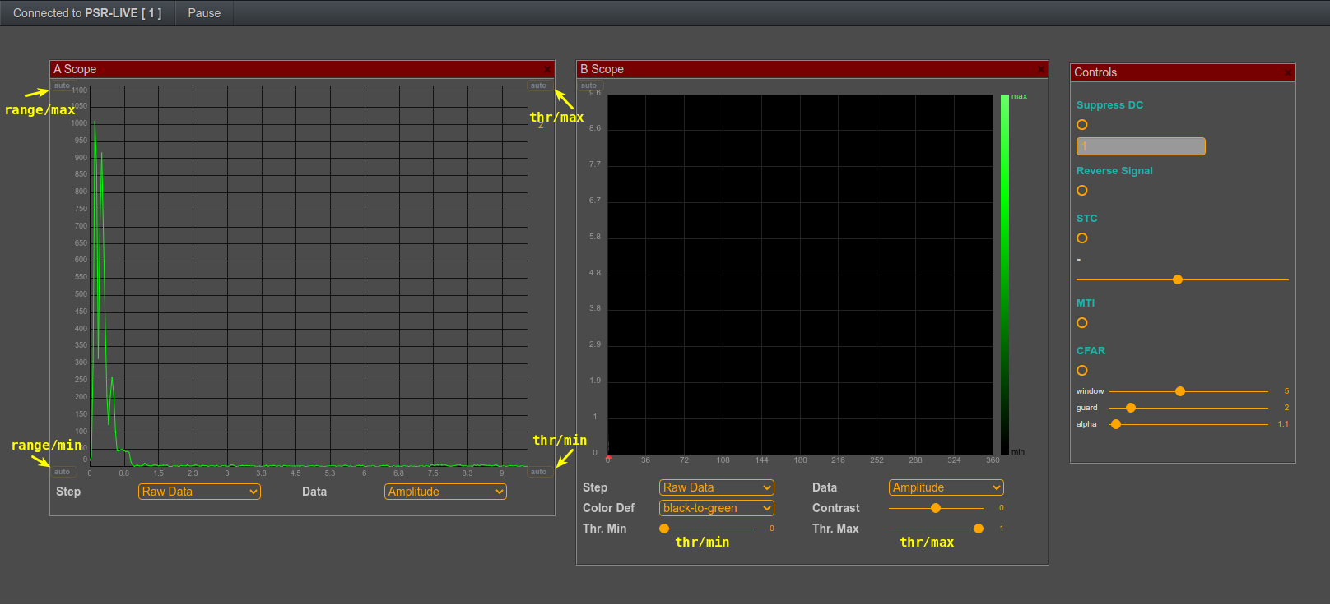Click the Pause menu item

pyautogui.click(x=204, y=13)
